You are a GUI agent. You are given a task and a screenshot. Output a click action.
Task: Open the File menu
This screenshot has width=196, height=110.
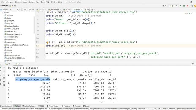tap(2, 2)
